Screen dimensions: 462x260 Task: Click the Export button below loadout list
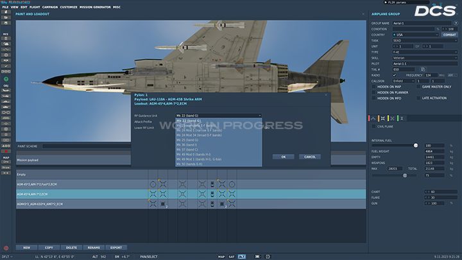click(x=116, y=247)
